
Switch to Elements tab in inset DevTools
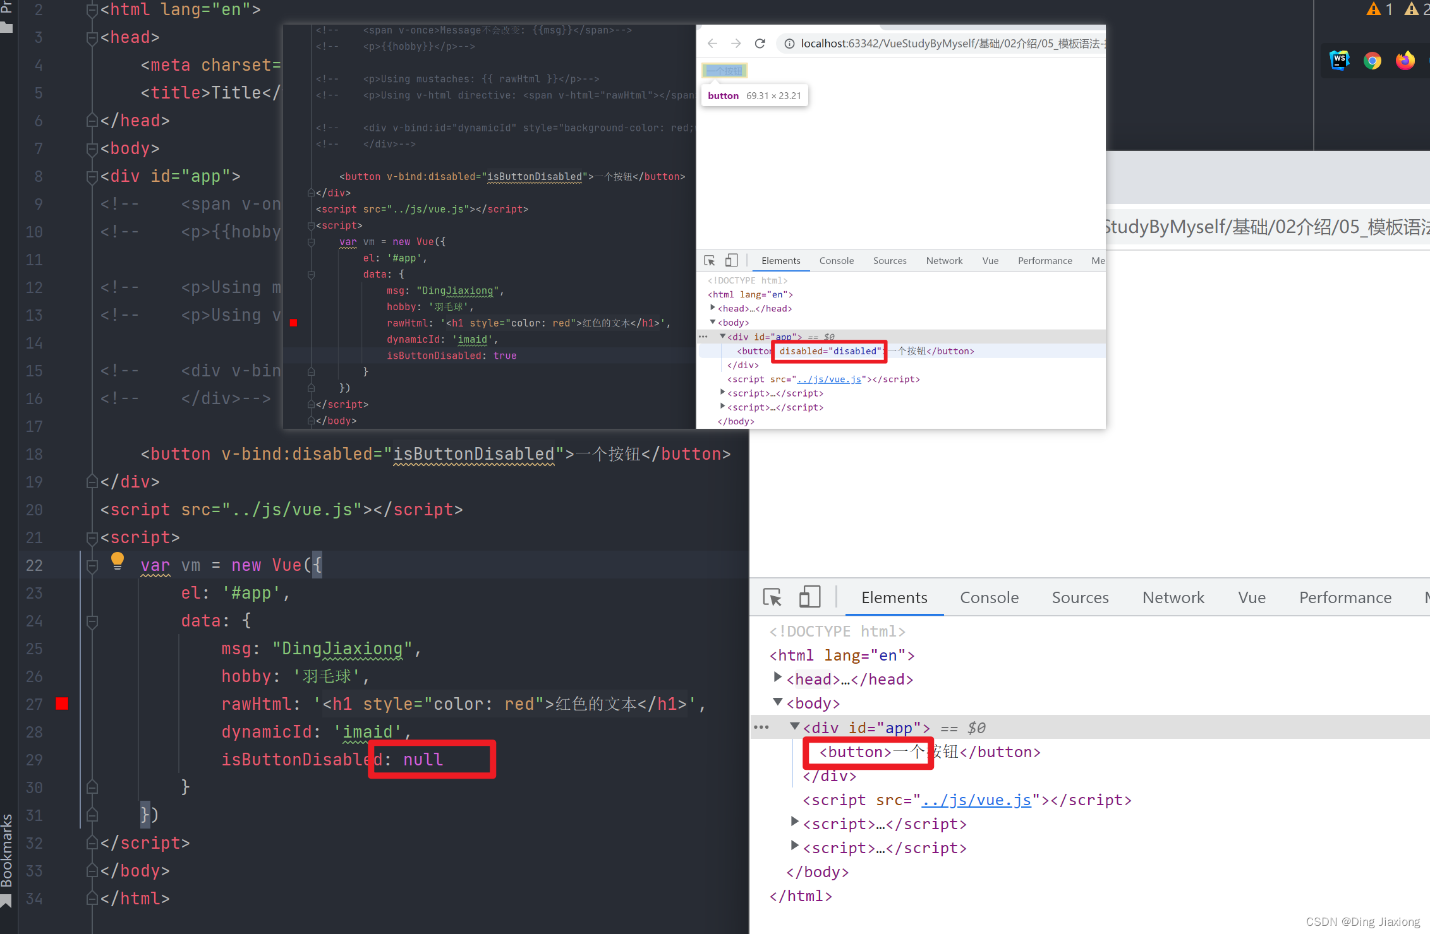(780, 261)
